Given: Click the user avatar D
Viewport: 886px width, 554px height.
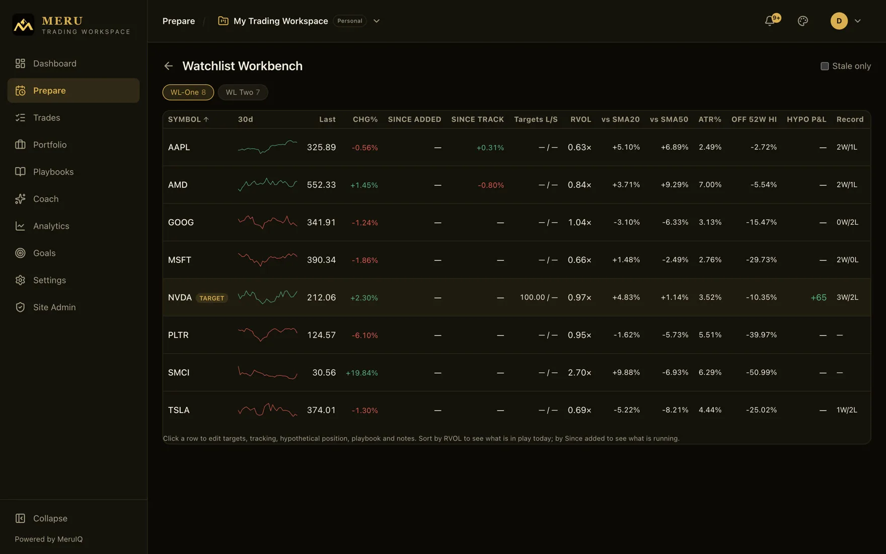Looking at the screenshot, I should click(x=839, y=21).
